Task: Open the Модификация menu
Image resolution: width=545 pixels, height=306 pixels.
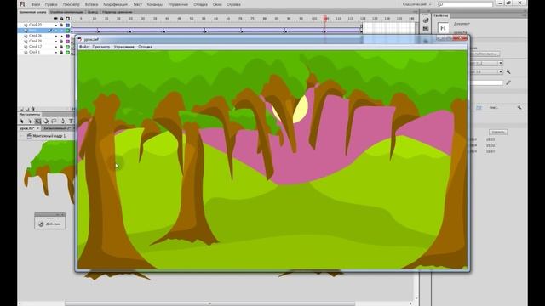Action: click(x=116, y=4)
